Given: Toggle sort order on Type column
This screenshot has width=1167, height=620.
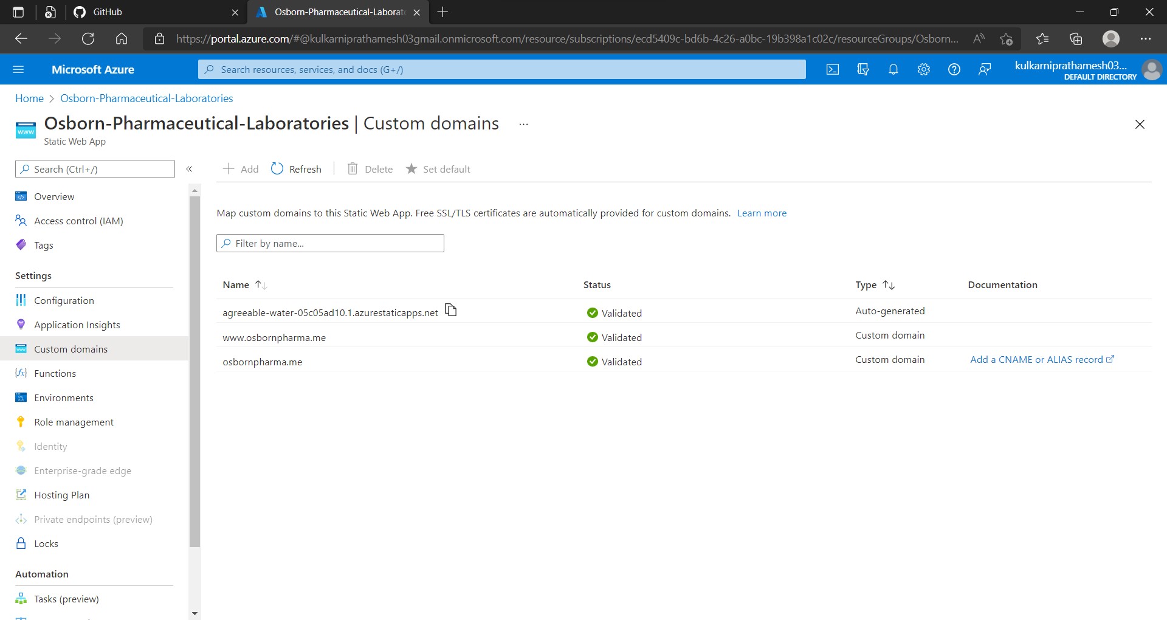Looking at the screenshot, I should 889,284.
